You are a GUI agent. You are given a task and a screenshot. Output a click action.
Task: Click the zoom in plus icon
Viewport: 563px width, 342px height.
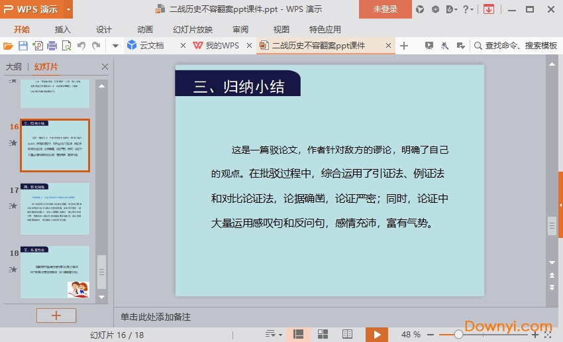tap(535, 335)
